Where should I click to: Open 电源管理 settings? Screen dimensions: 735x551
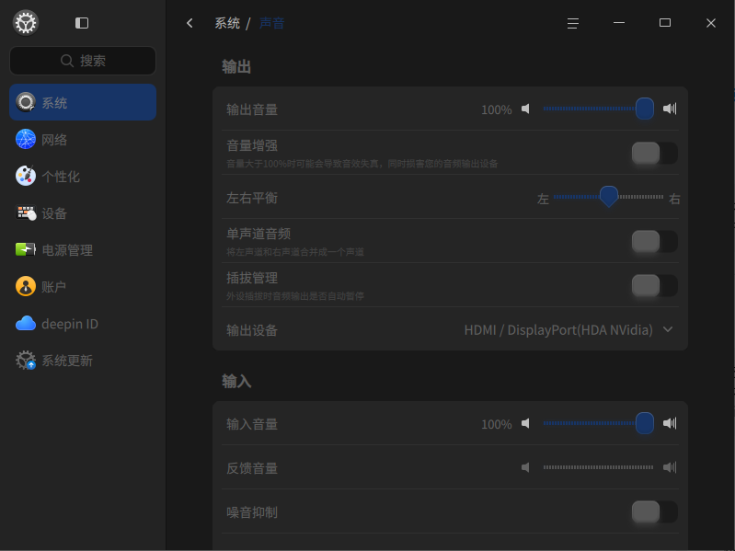pos(83,249)
